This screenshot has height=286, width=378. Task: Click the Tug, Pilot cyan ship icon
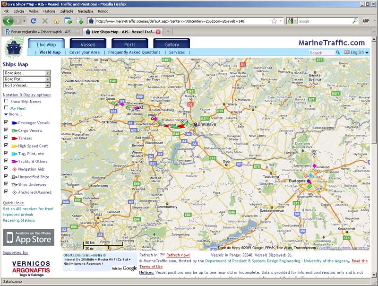tap(15, 154)
